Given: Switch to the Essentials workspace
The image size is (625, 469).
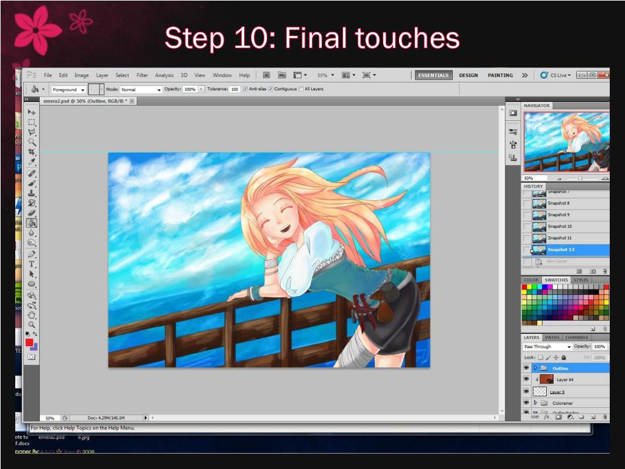Looking at the screenshot, I should point(433,75).
